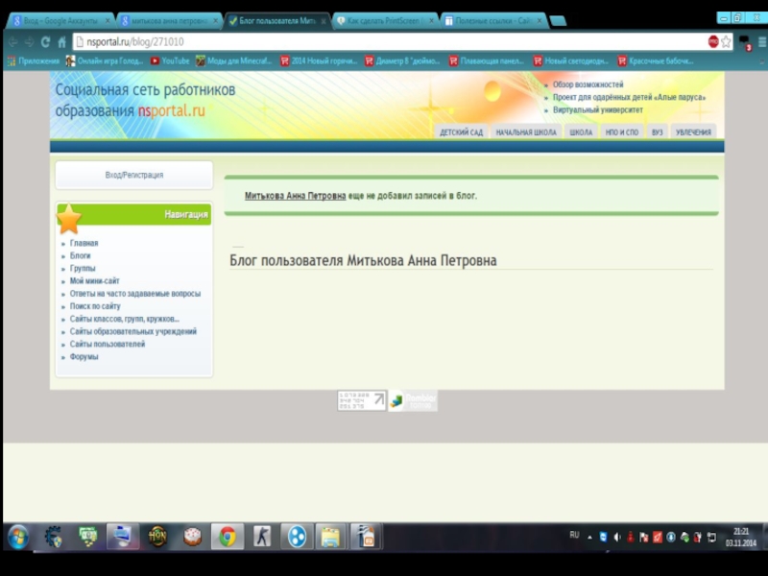Open the YouTube bookmark
Image resolution: width=768 pixels, height=576 pixels.
tap(169, 60)
